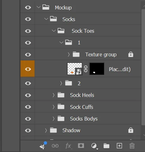Collapse group 1
Image resolution: width=145 pixels, height=152 pixels.
61,42
